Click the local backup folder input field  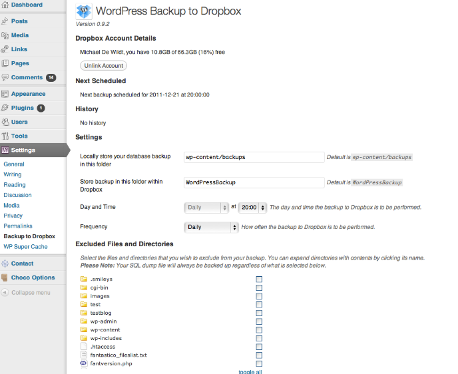(254, 157)
